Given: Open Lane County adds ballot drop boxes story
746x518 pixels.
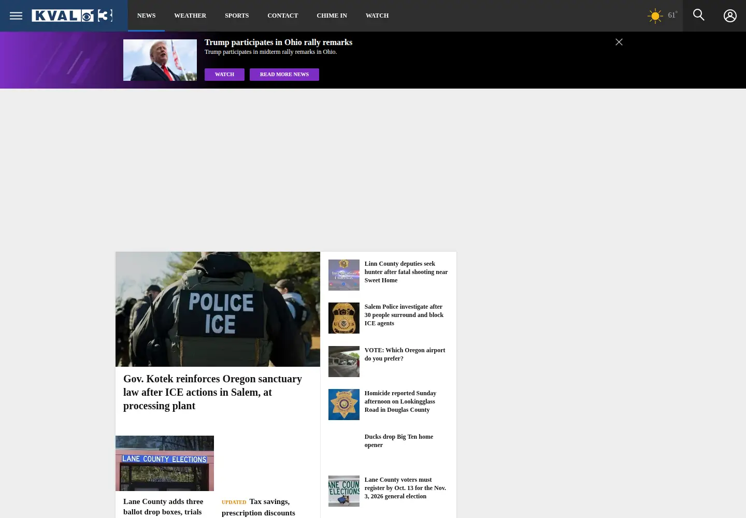Looking at the screenshot, I should point(163,507).
